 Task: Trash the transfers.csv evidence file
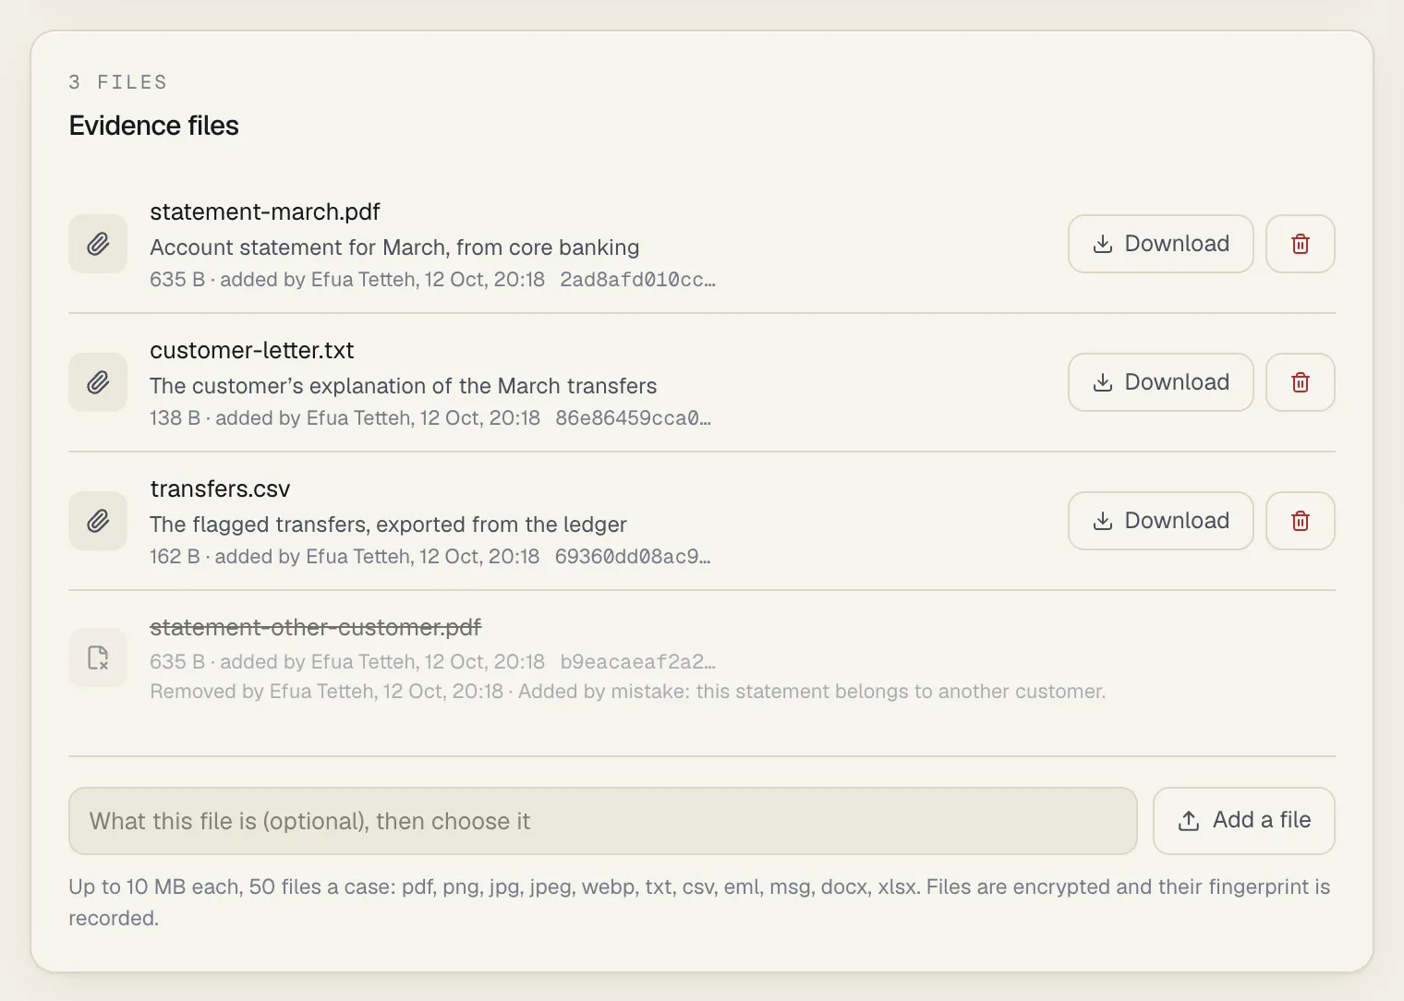pyautogui.click(x=1300, y=521)
